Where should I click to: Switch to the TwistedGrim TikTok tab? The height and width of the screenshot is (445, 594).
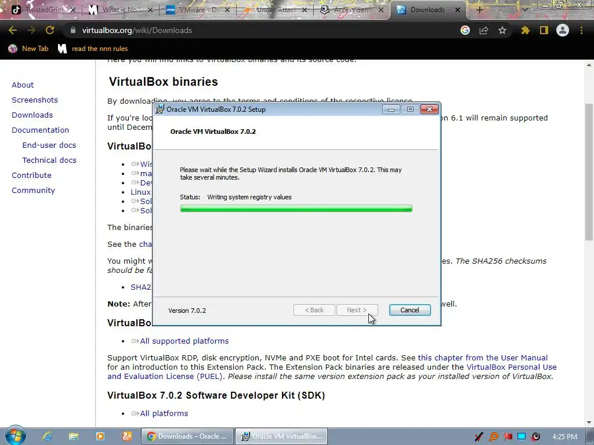43,10
